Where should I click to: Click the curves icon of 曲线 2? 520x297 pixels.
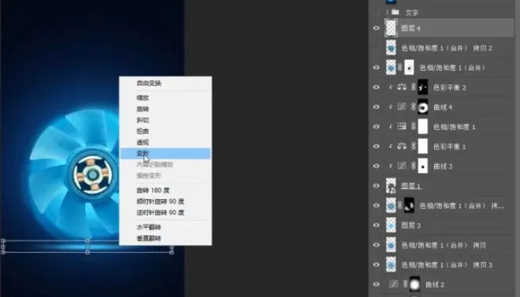pyautogui.click(x=393, y=284)
